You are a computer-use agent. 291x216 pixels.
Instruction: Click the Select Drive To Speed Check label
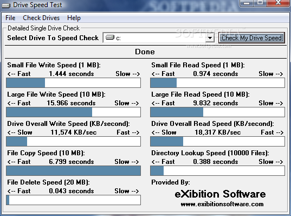coord(53,38)
